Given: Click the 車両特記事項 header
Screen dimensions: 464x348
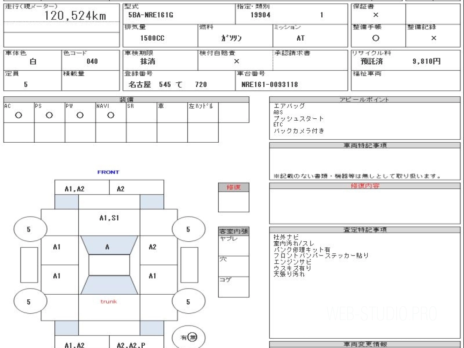Looking at the screenshot, I should tap(365, 145).
